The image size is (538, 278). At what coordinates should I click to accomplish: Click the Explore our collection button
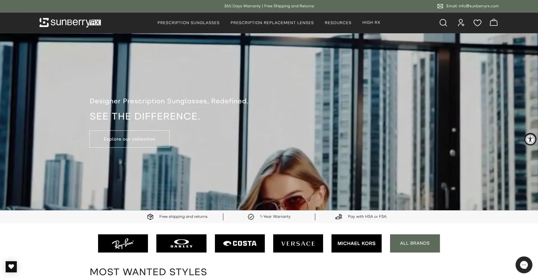pyautogui.click(x=129, y=139)
